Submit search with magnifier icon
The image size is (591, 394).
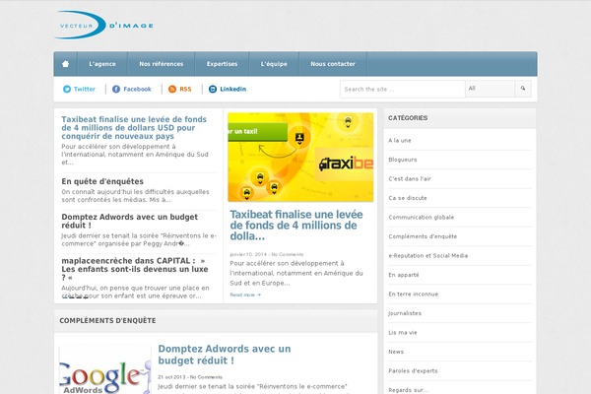coord(523,89)
